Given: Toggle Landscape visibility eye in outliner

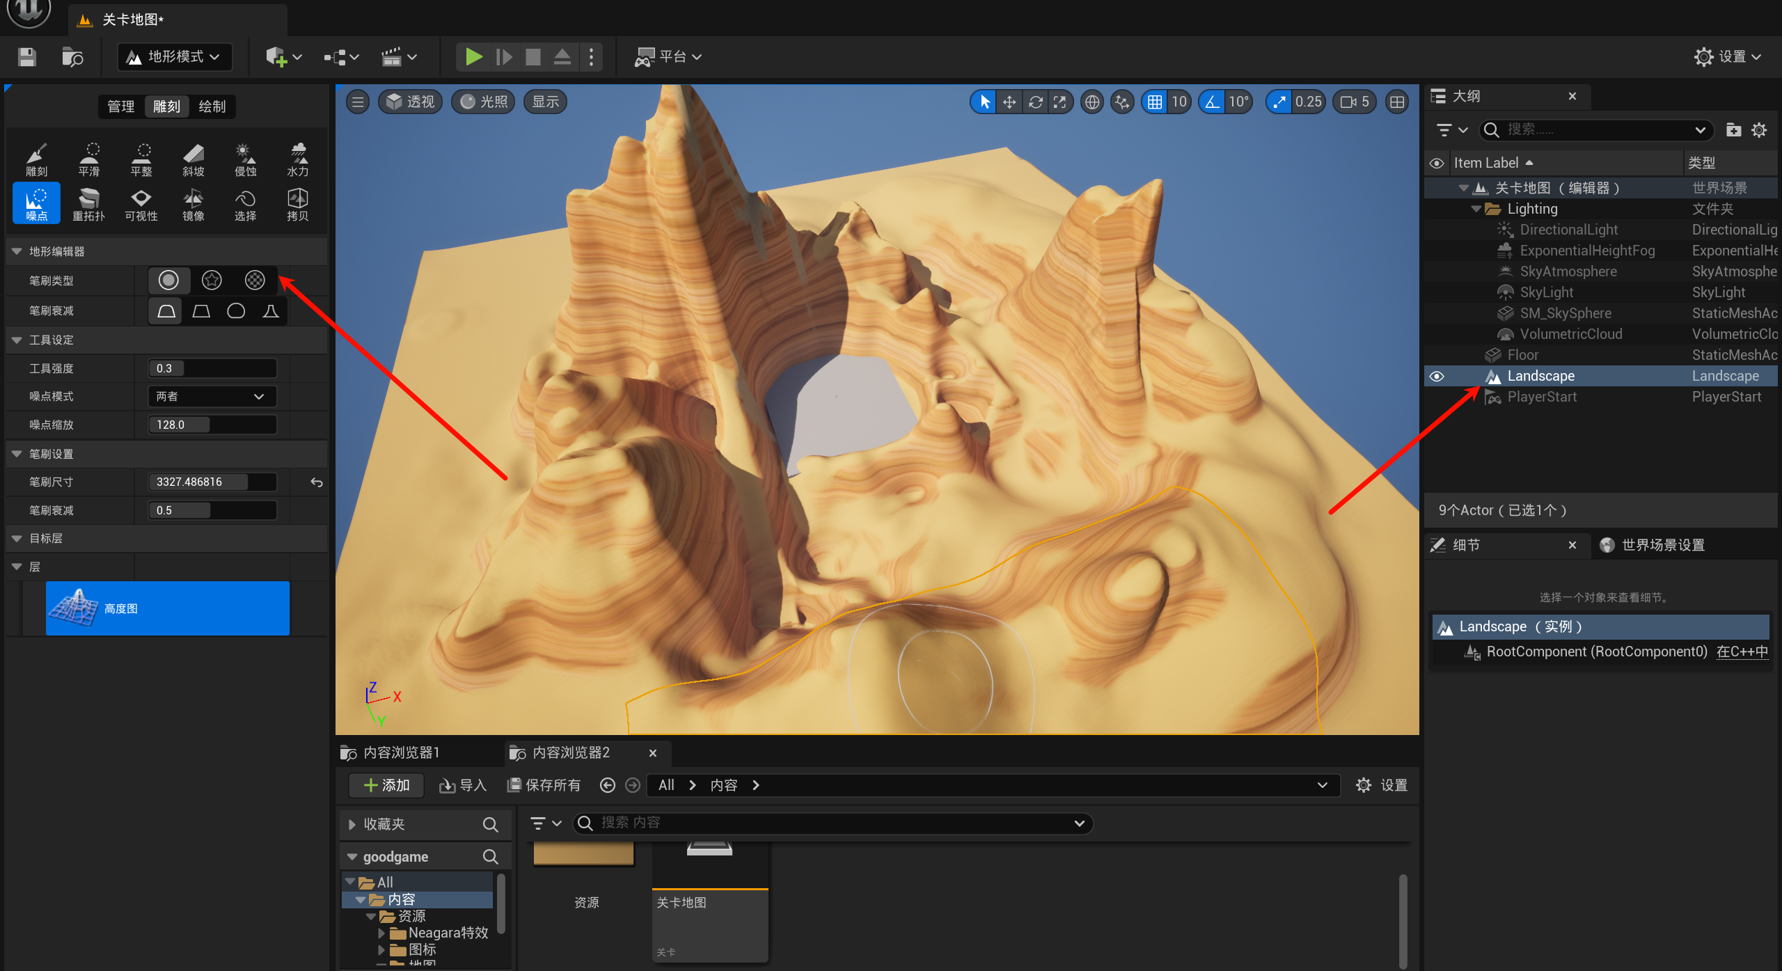Looking at the screenshot, I should coord(1437,376).
